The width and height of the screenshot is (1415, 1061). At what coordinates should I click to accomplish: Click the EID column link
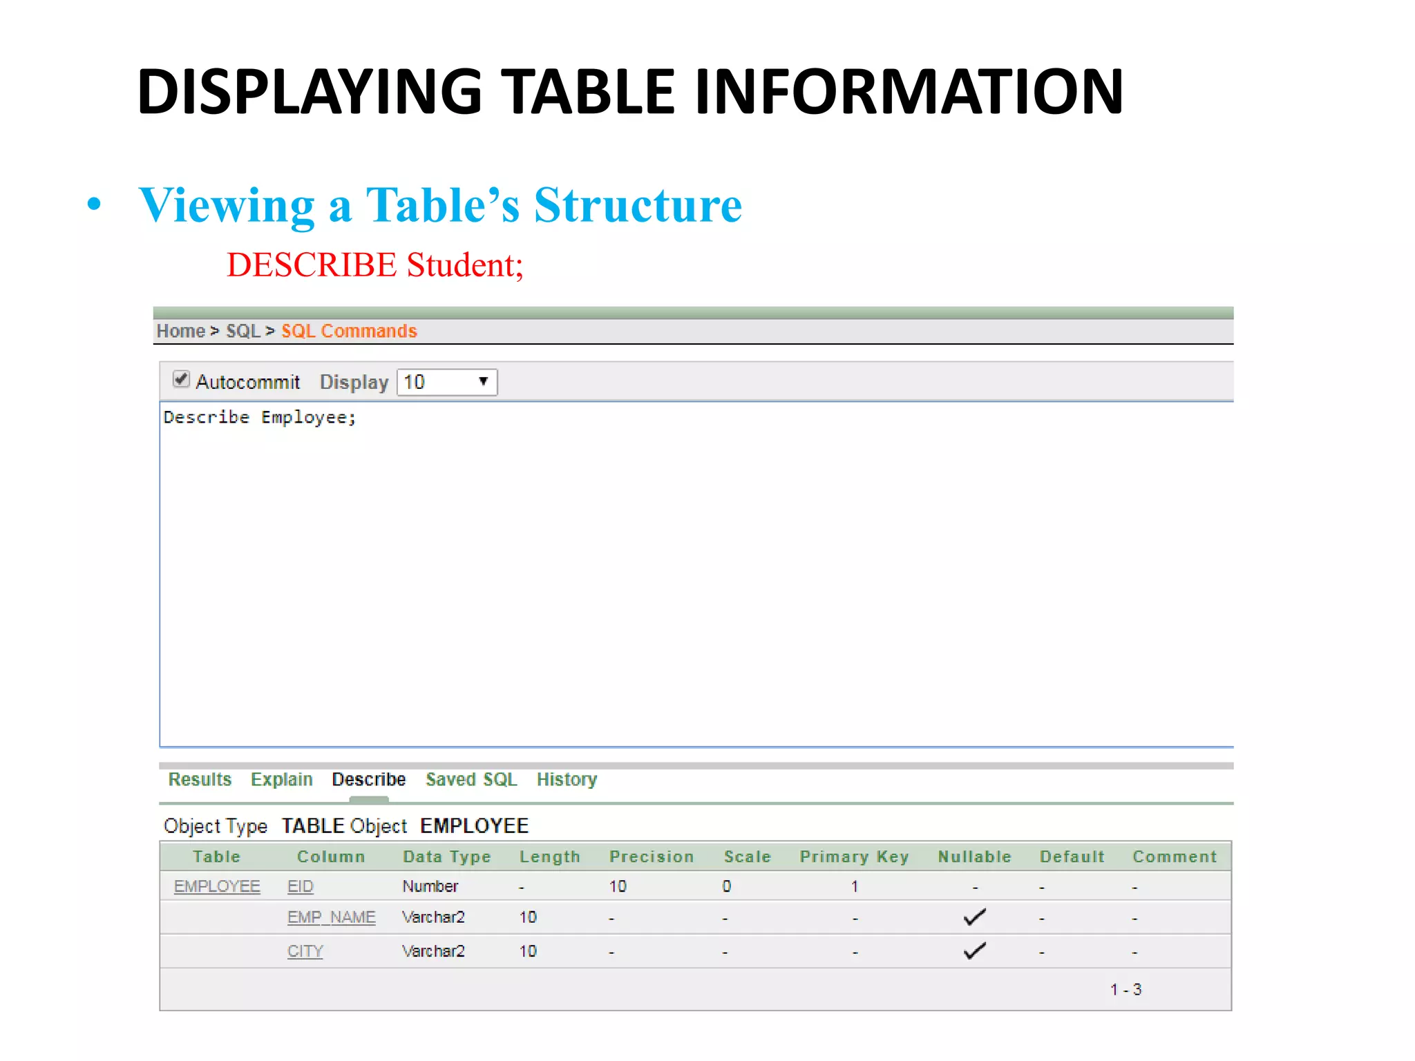point(301,886)
